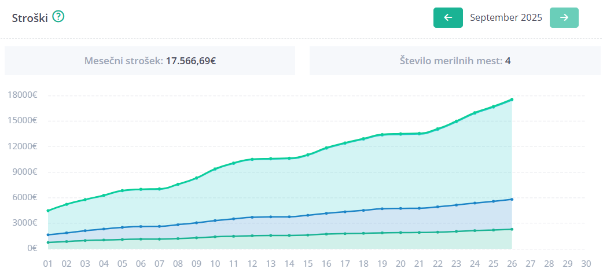603x276 pixels.
Task: Go to previous month with left arrow
Action: [448, 17]
